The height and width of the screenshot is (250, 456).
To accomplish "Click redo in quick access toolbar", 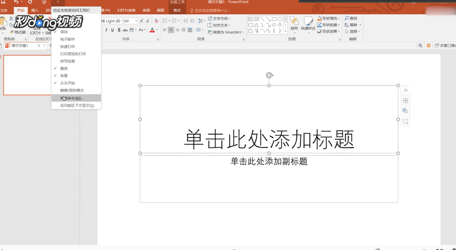I will click(30, 2).
